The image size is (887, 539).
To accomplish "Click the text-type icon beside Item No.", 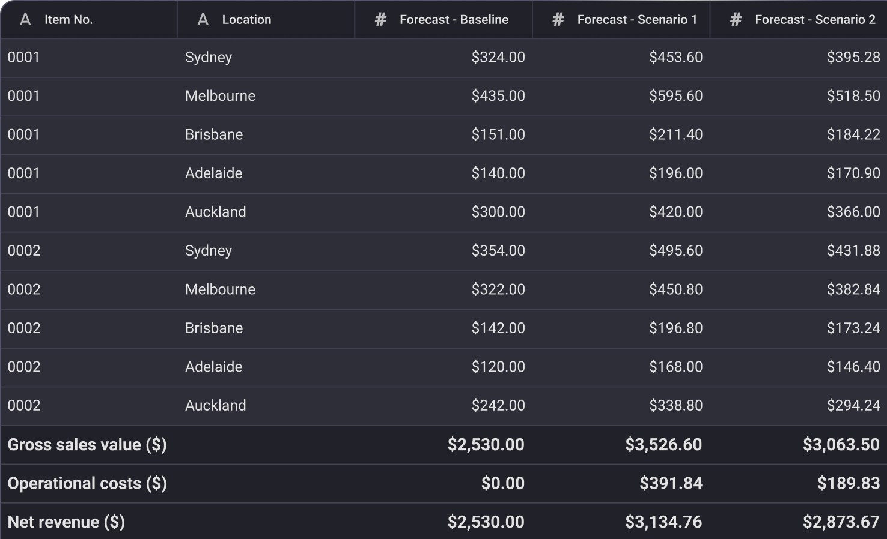I will pyautogui.click(x=25, y=20).
